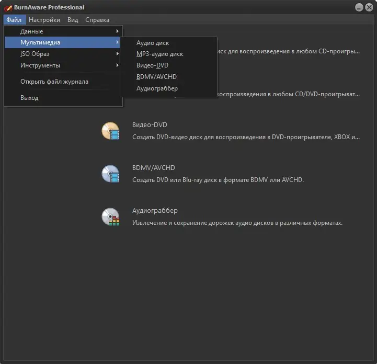Click description 'Создать DVD-видео диск для воспроизведения'
377x364 pixels.
click(246, 137)
